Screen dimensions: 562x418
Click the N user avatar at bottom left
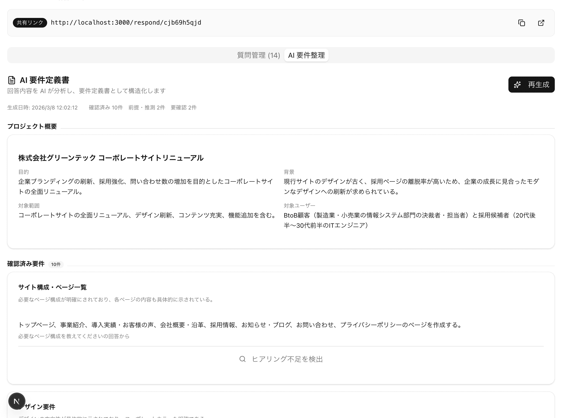coord(17,401)
